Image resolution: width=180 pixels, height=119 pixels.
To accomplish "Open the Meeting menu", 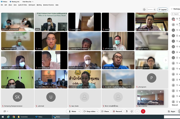I will click(39, 5).
